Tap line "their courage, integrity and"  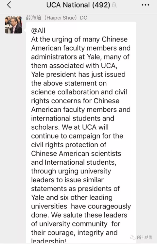point(74,233)
